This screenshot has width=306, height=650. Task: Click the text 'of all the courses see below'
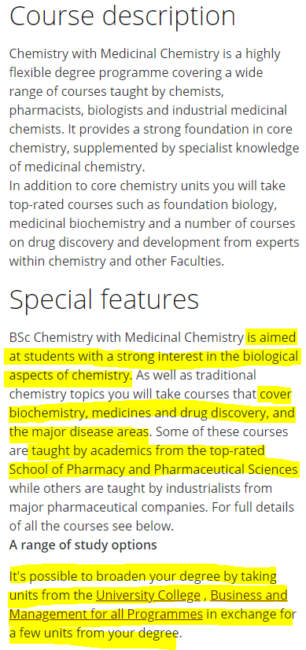tap(90, 526)
